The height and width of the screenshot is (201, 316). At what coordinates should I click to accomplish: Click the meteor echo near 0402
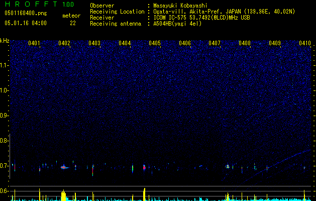[64, 167]
